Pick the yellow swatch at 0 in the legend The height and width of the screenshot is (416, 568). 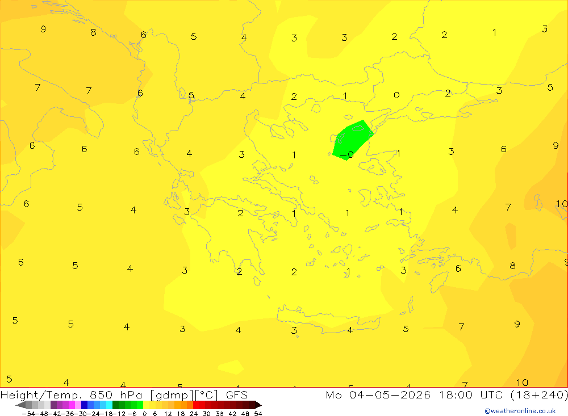click(x=146, y=405)
